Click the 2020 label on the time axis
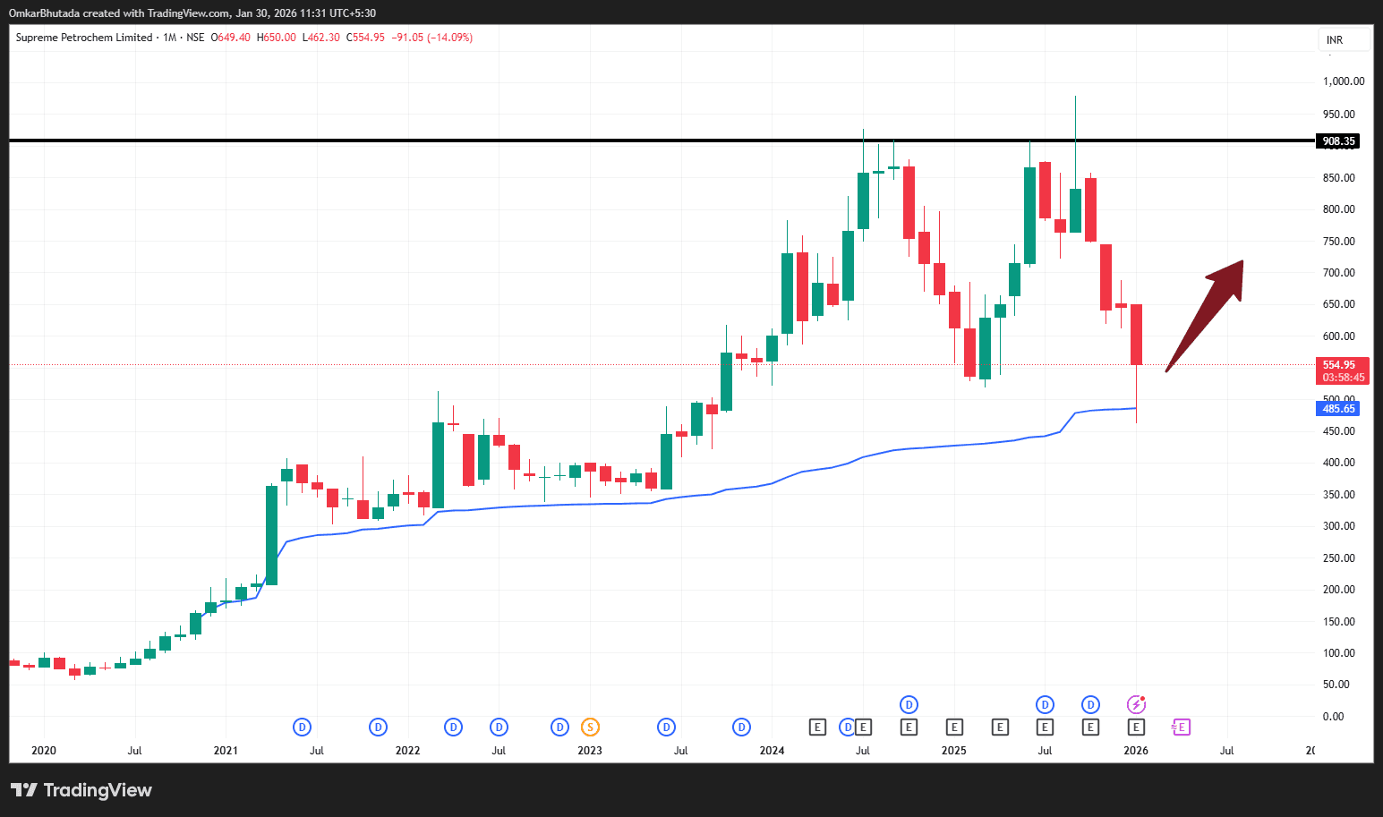This screenshot has height=817, width=1383. click(44, 751)
